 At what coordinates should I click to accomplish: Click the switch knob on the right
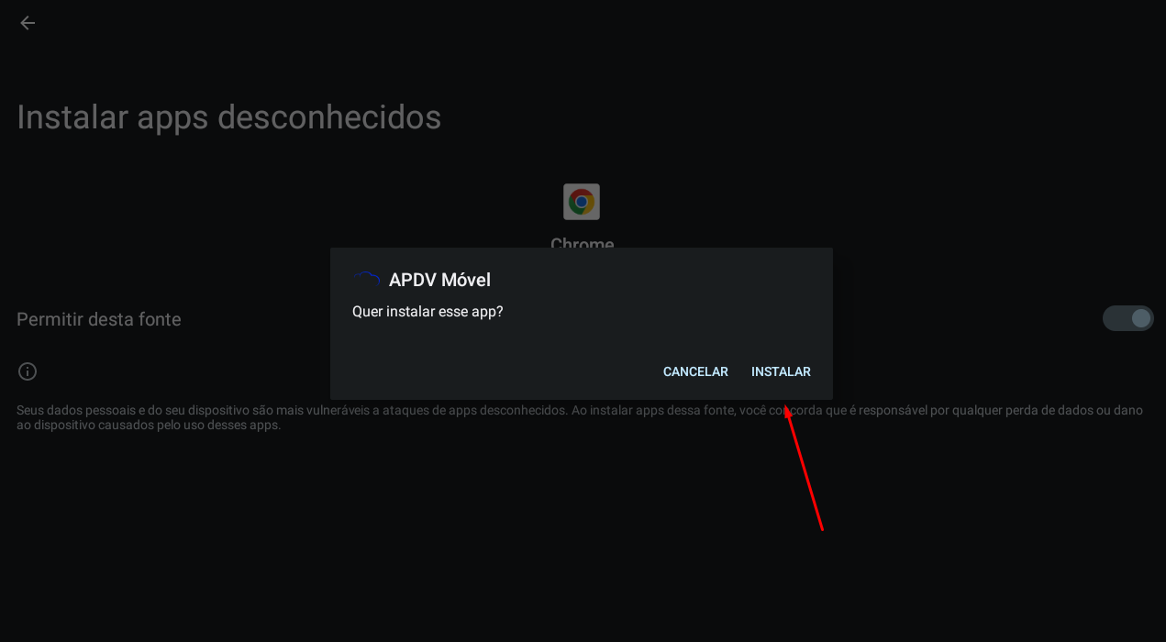click(1141, 318)
